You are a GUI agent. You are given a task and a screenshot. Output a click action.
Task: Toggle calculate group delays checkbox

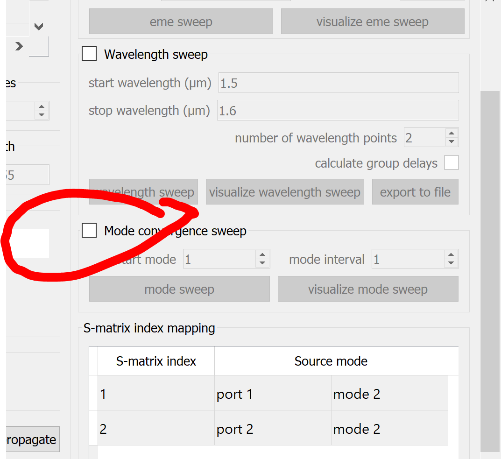[452, 162]
